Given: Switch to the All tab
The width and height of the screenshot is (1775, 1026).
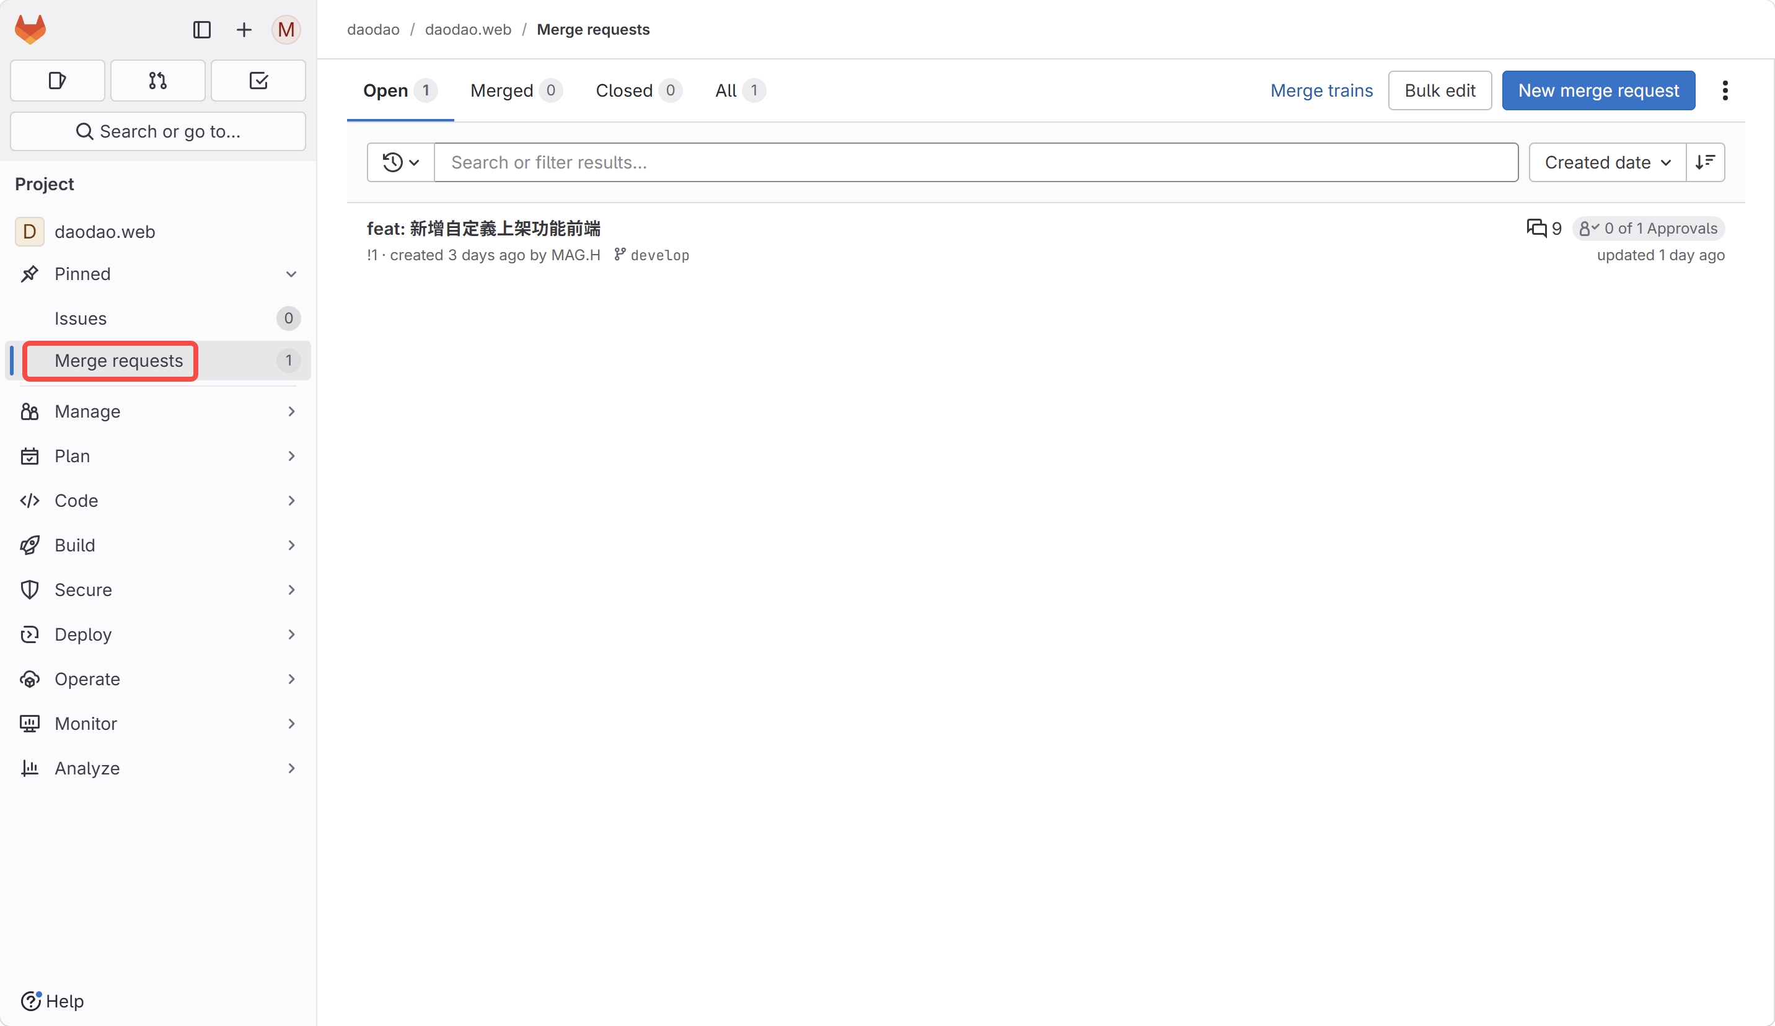Looking at the screenshot, I should (740, 91).
